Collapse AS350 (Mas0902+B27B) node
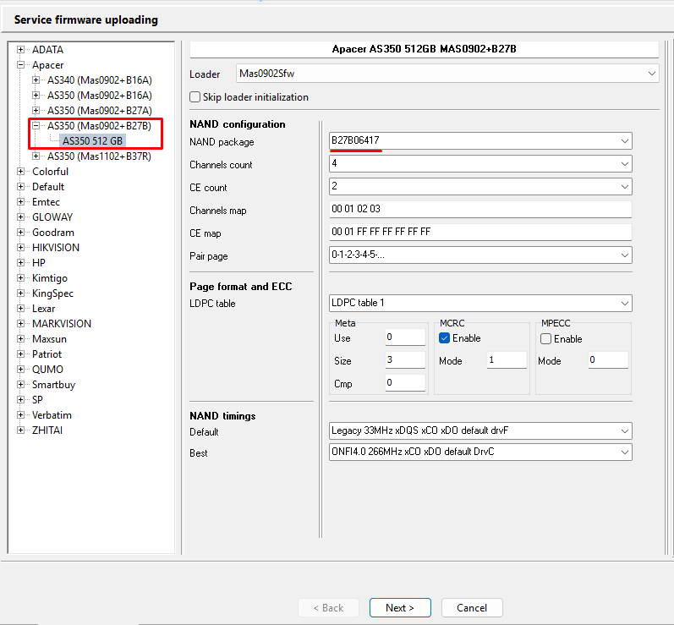This screenshot has height=625, width=674. tap(36, 126)
